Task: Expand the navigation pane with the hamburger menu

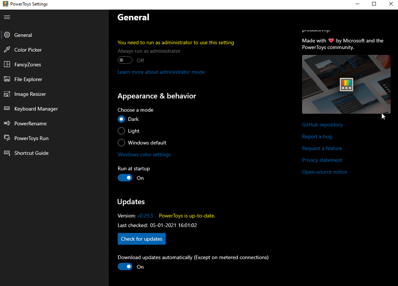Action: click(x=7, y=17)
